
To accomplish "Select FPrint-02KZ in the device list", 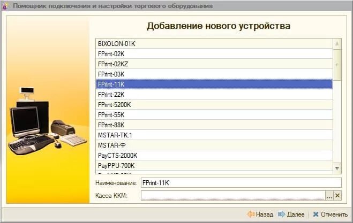I will point(214,64).
